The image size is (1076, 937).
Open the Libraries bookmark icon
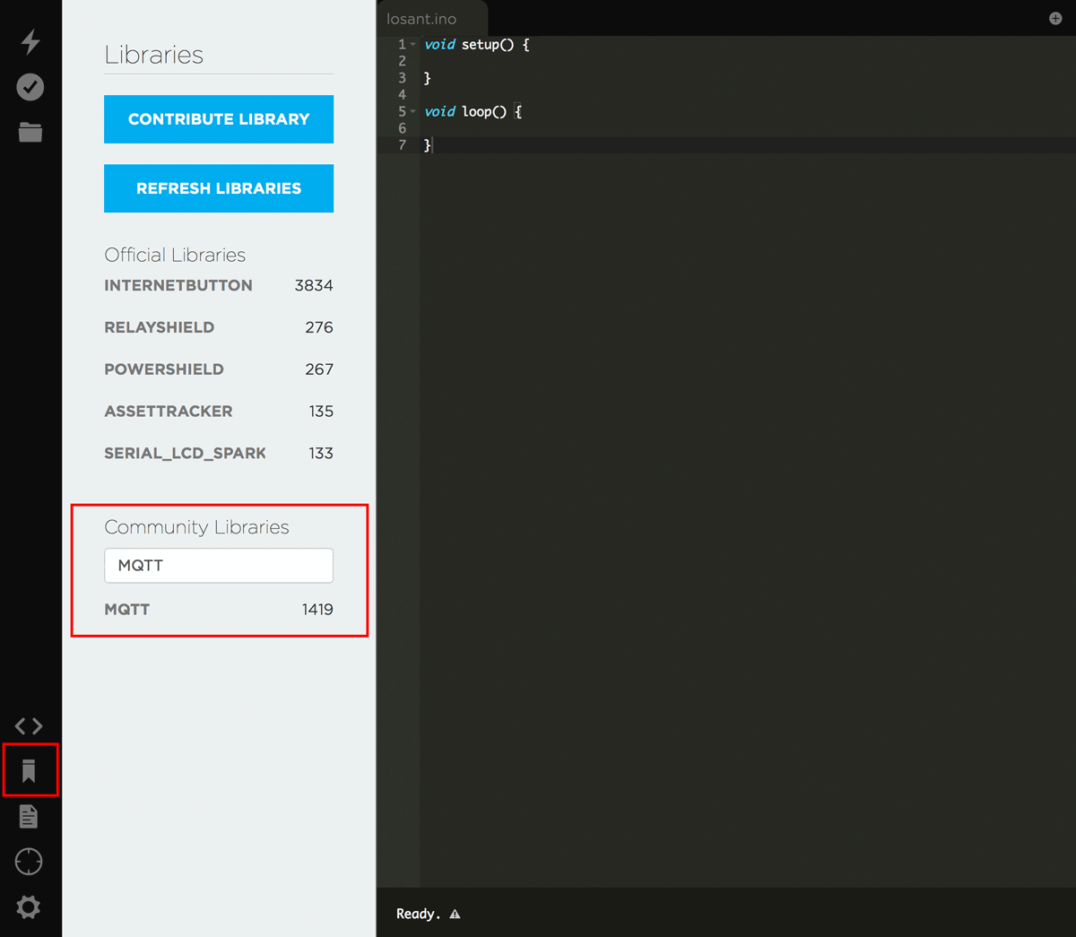pyautogui.click(x=29, y=771)
